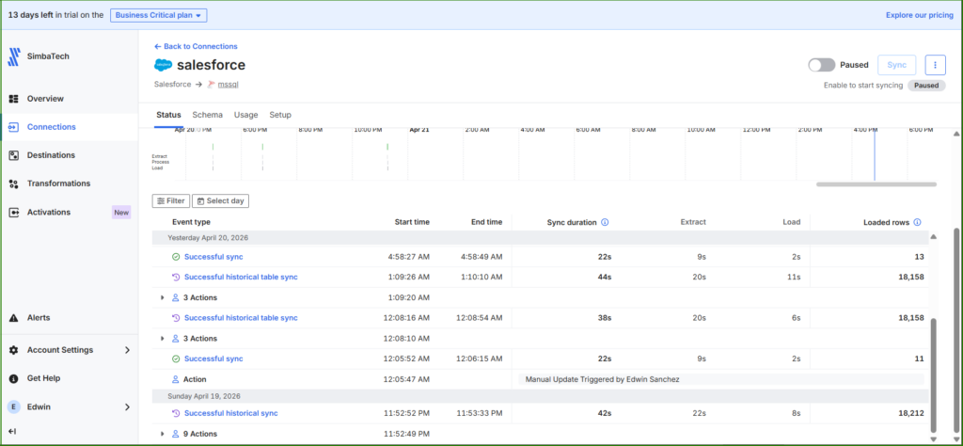Click the Account Settings gear icon
963x446 pixels.
point(13,349)
